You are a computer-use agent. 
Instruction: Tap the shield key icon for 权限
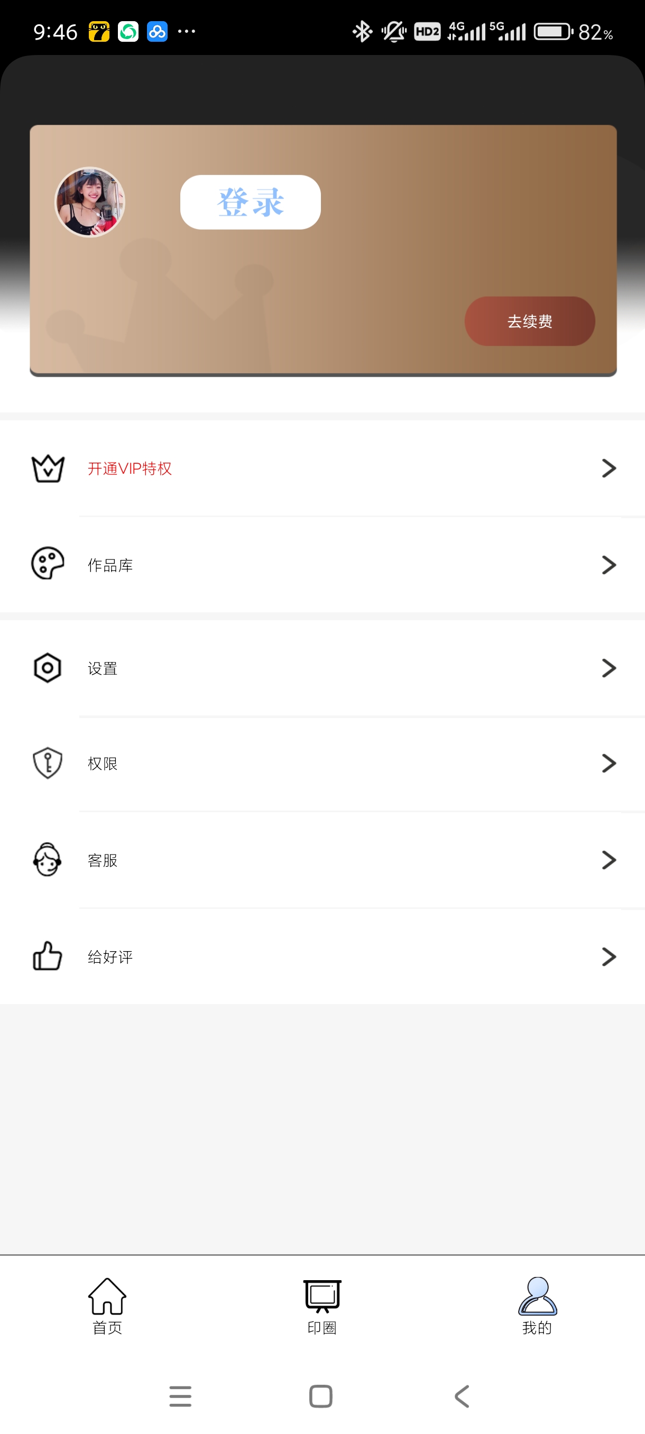(48, 762)
